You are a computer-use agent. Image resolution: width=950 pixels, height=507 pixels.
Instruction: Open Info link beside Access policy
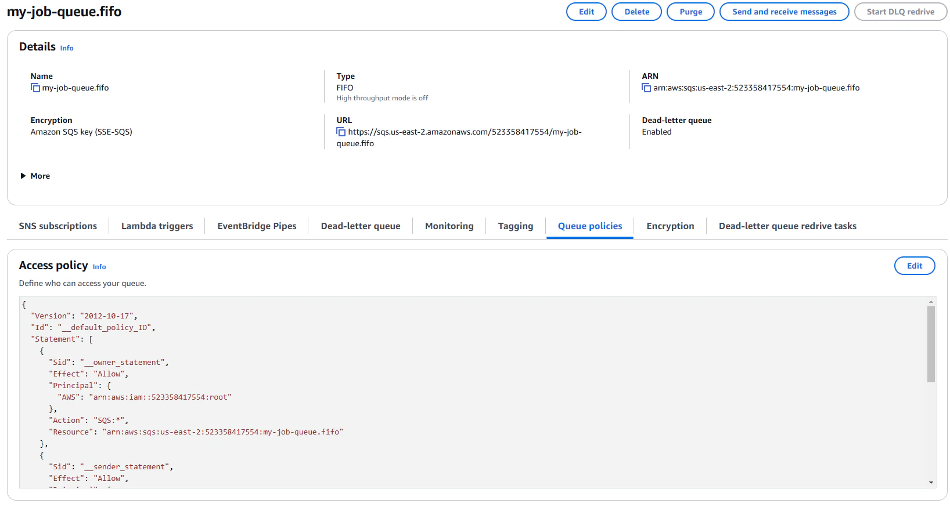[x=99, y=267]
